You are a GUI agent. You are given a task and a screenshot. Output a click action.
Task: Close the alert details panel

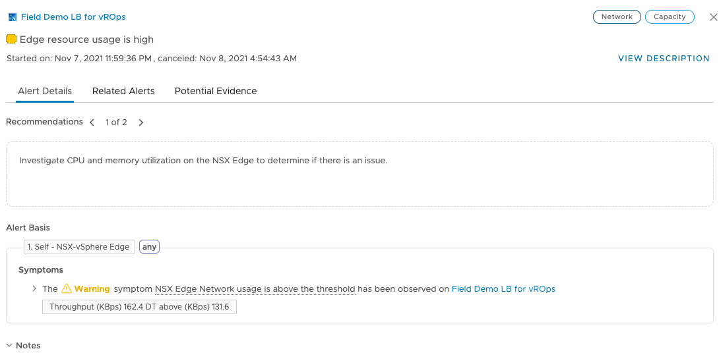[712, 17]
